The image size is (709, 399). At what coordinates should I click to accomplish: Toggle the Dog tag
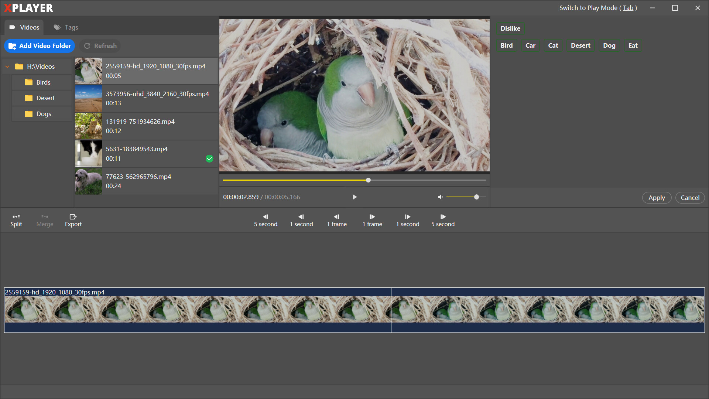609,45
